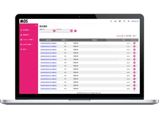Close the pink sidebar with X

(x=36, y=25)
